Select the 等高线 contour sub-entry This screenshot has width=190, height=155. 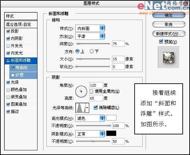[x=23, y=68]
